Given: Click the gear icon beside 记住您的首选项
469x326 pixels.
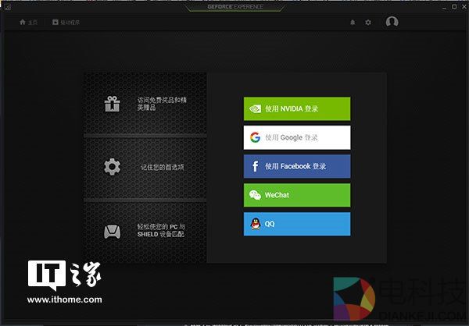Looking at the screenshot, I should [112, 167].
